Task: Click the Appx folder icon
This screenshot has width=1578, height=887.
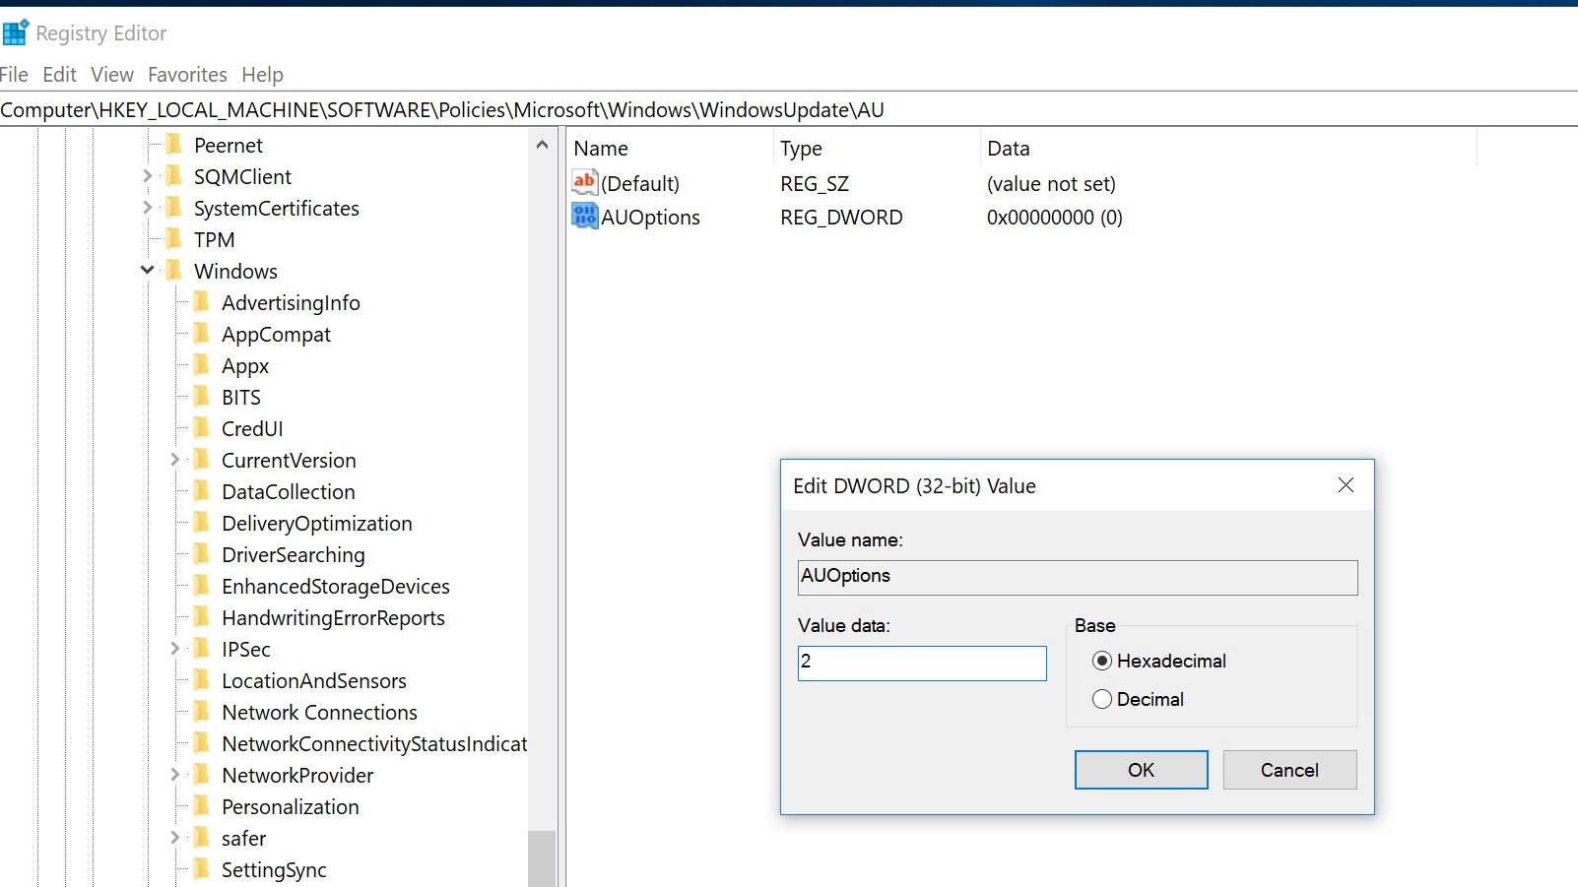Action: [202, 365]
